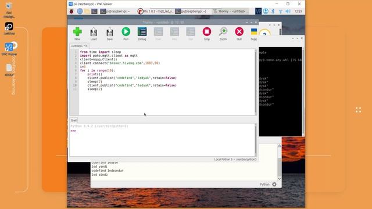
Task: Click the line 'from time import sleep'
Action: (x=101, y=52)
